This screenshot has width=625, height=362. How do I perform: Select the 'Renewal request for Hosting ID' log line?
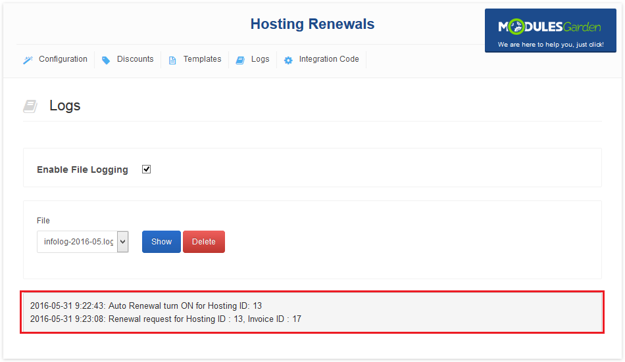tap(165, 319)
